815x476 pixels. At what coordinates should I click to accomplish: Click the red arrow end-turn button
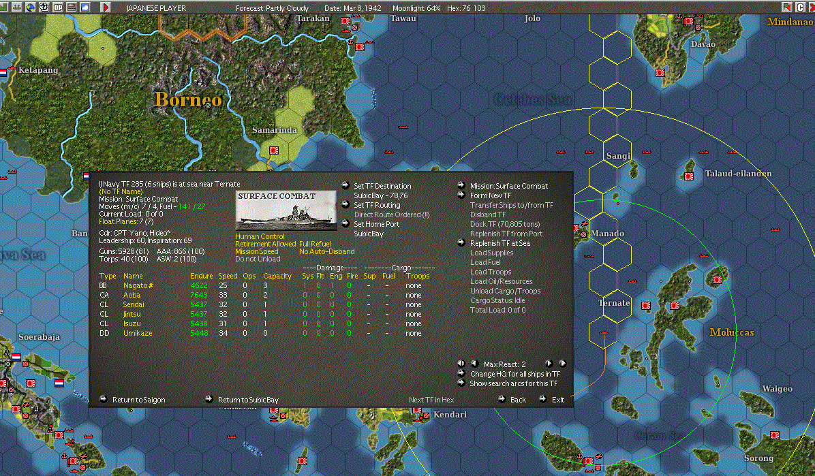click(105, 7)
